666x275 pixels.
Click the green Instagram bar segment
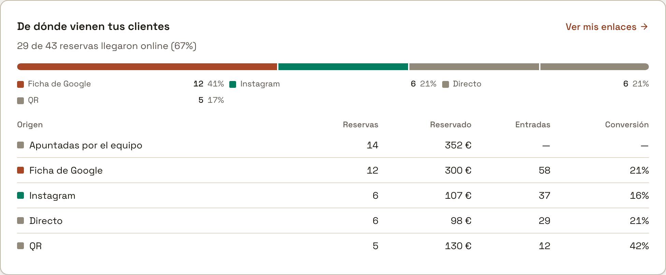(x=343, y=67)
